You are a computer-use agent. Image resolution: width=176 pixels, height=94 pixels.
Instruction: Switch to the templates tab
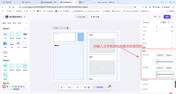tap(9, 23)
